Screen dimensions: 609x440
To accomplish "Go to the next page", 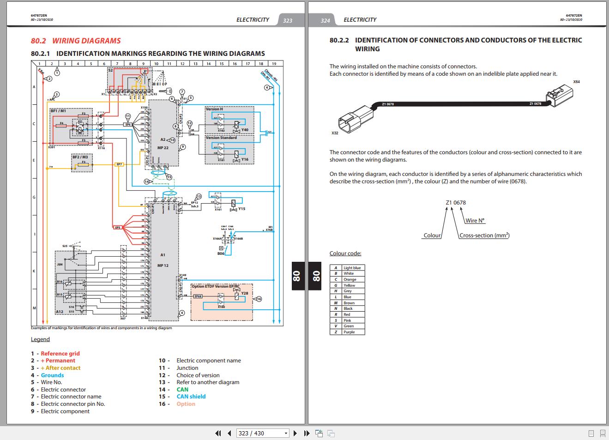I will 295,433.
